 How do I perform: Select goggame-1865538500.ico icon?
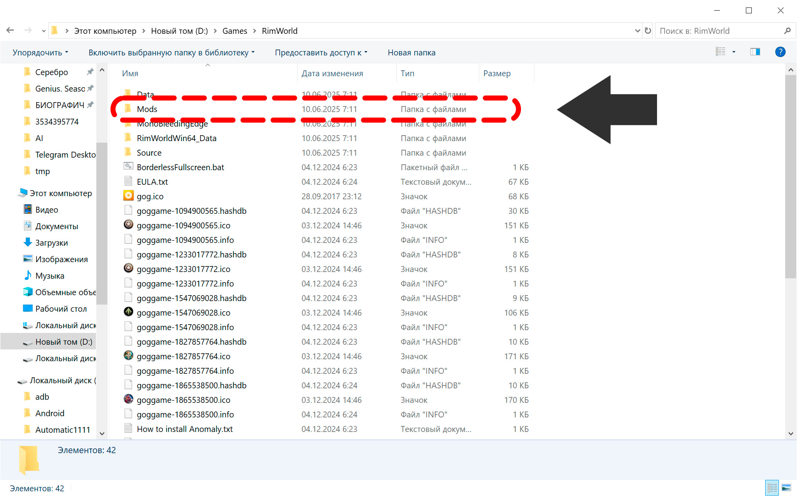coord(128,399)
